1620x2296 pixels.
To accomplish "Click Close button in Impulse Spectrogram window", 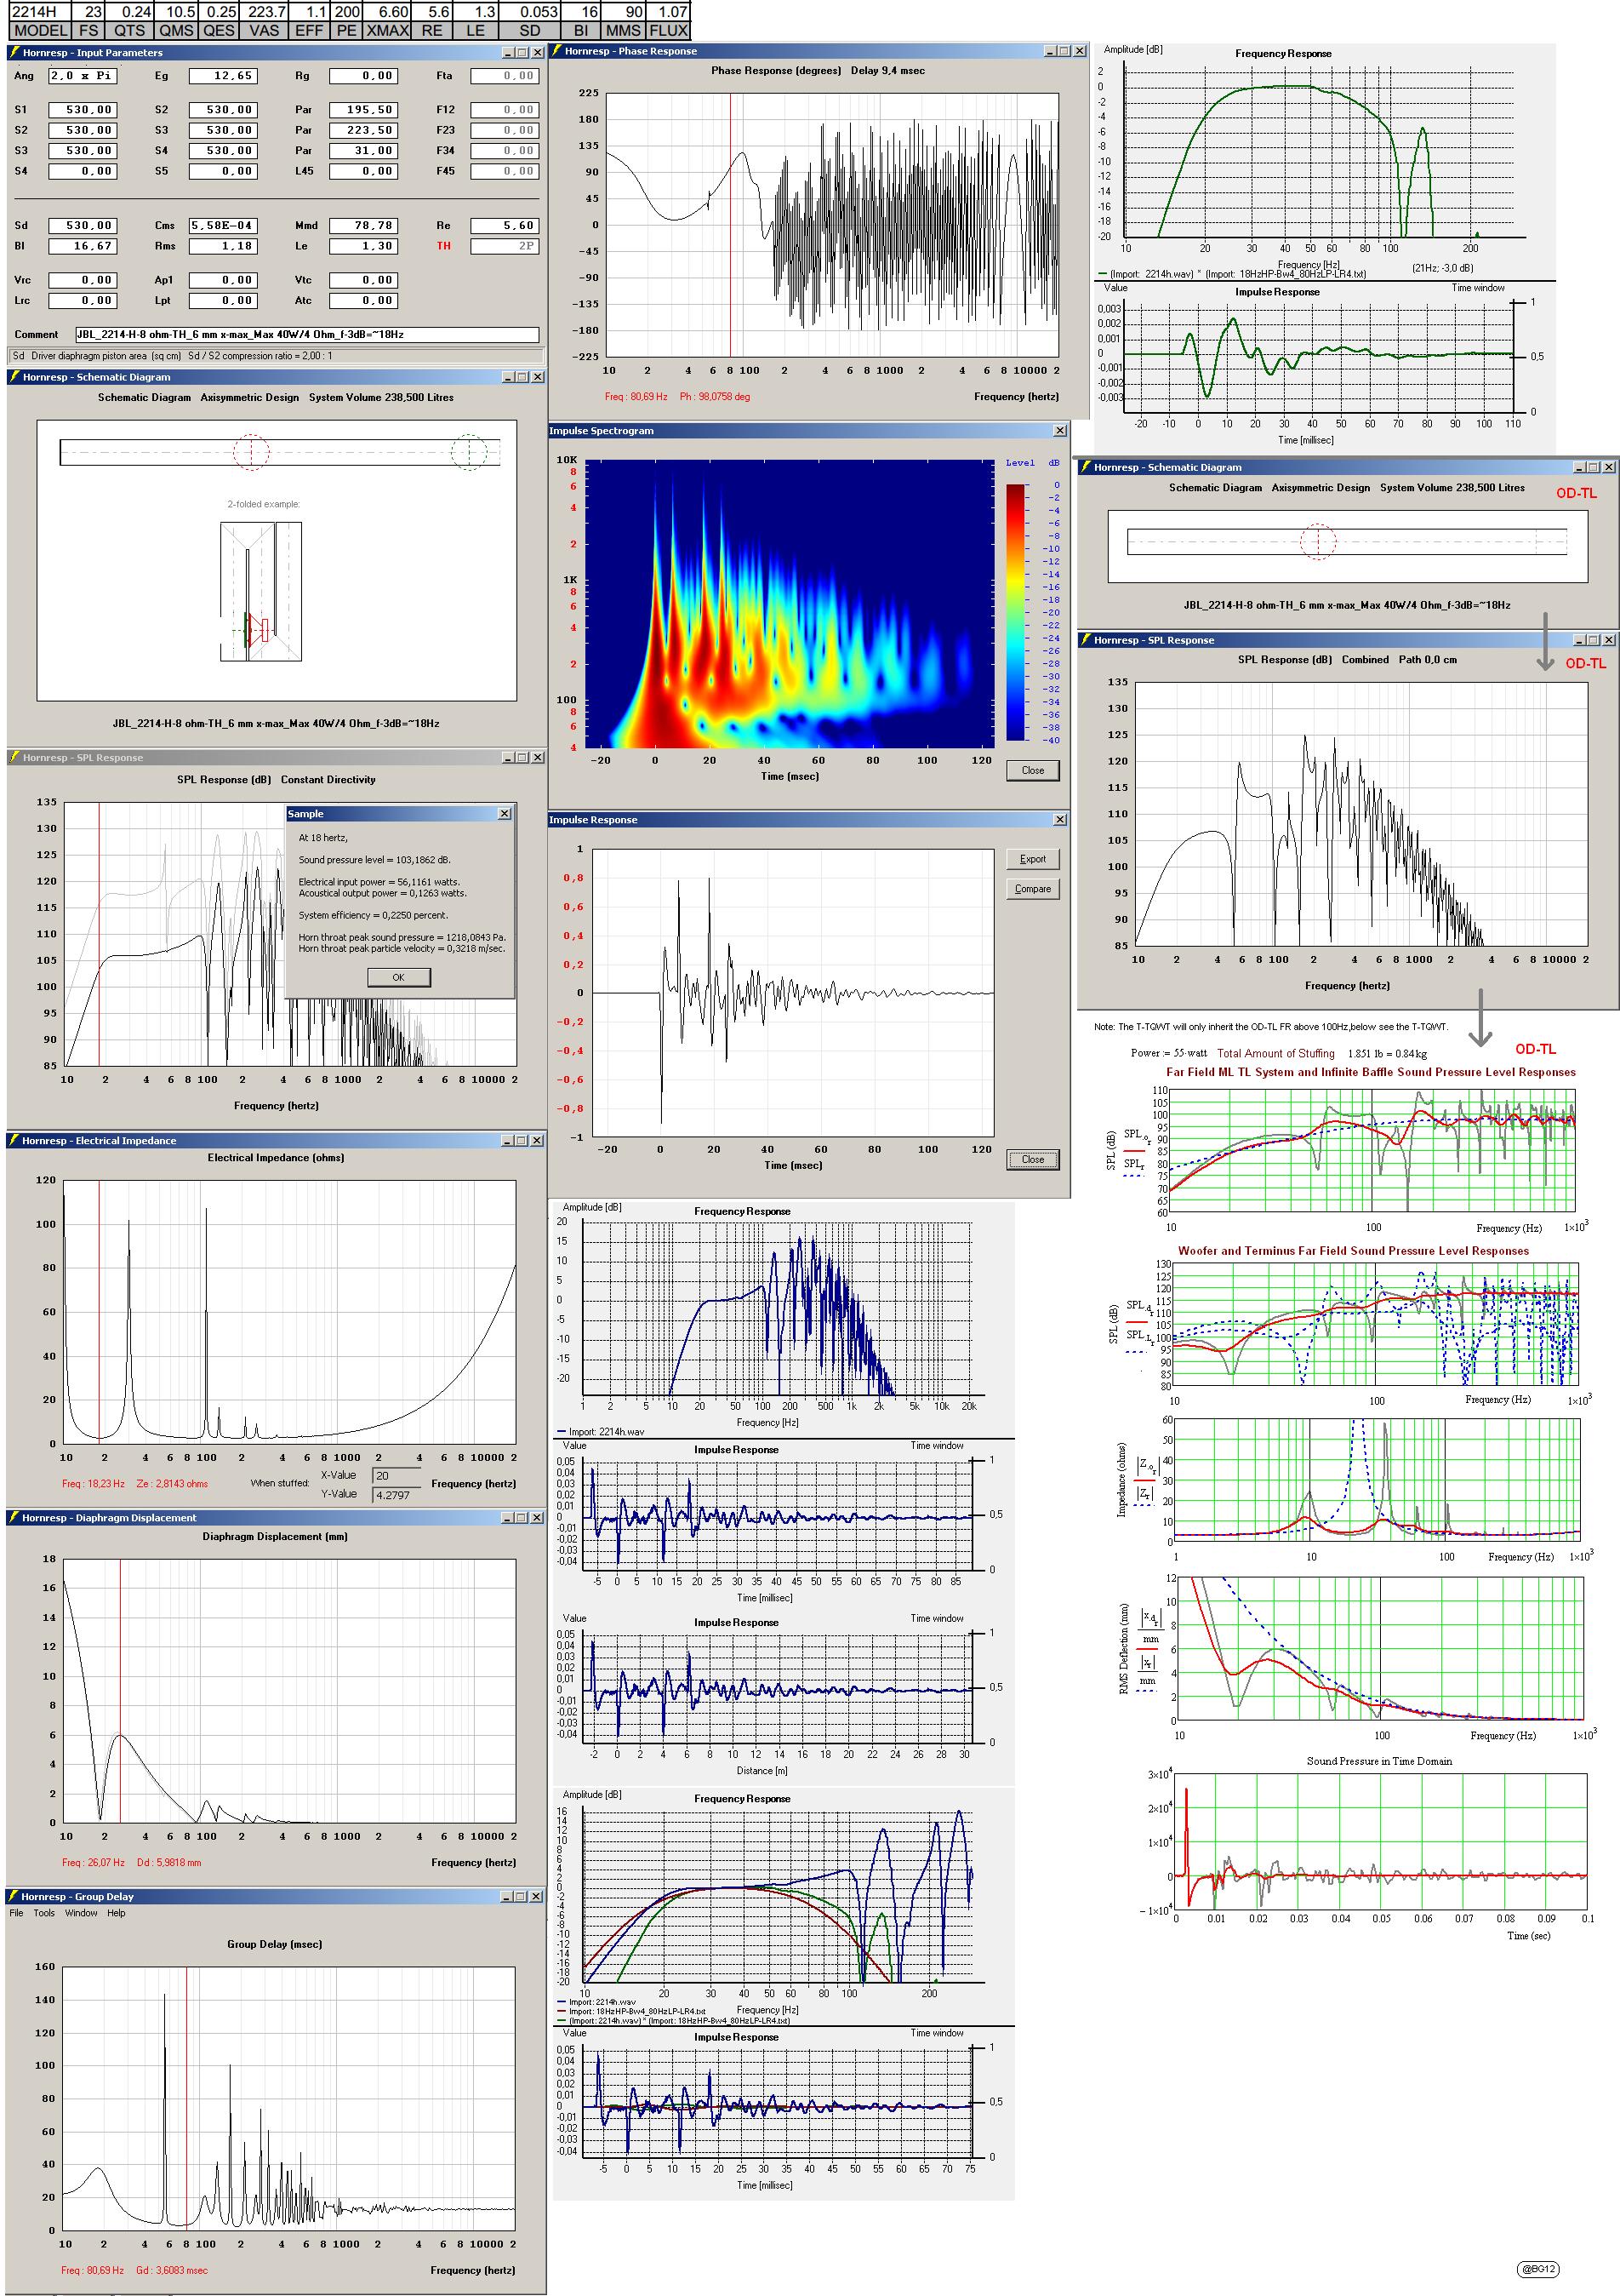I will point(1032,770).
